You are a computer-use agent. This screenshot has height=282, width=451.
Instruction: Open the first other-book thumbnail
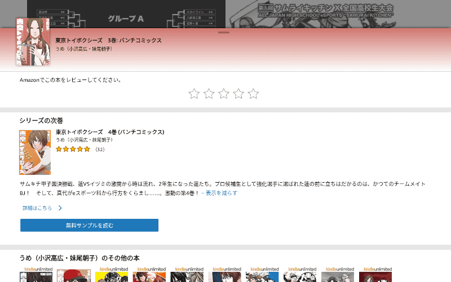tap(36, 275)
